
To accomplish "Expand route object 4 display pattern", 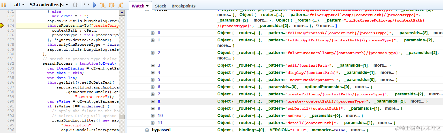I will (x=153, y=73).
